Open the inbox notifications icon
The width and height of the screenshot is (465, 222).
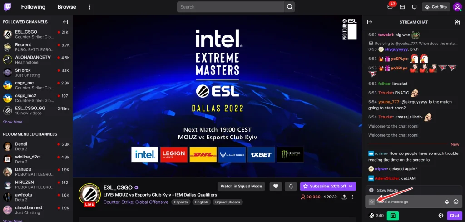(x=402, y=7)
